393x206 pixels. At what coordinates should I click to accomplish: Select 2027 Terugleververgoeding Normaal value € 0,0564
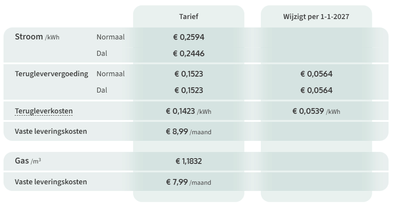[x=316, y=74]
